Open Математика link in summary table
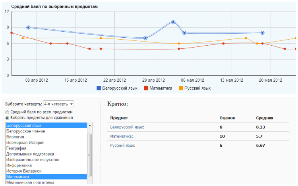The image size is (298, 186). [122, 136]
